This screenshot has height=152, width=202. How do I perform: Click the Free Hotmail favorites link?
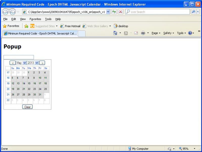click(x=70, y=26)
